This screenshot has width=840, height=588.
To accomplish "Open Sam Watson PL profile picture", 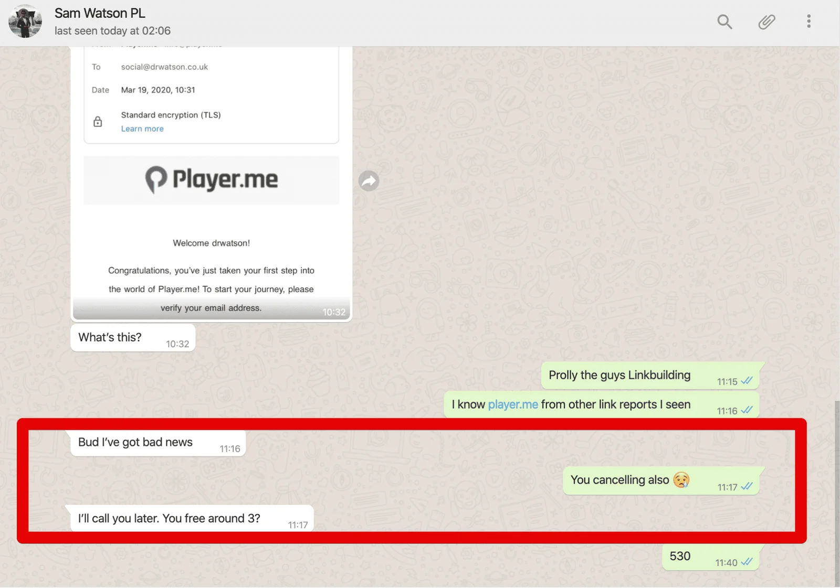I will 25,22.
